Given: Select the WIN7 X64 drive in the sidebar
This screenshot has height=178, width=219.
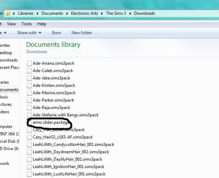Looking at the screenshot, I should point(10,134).
